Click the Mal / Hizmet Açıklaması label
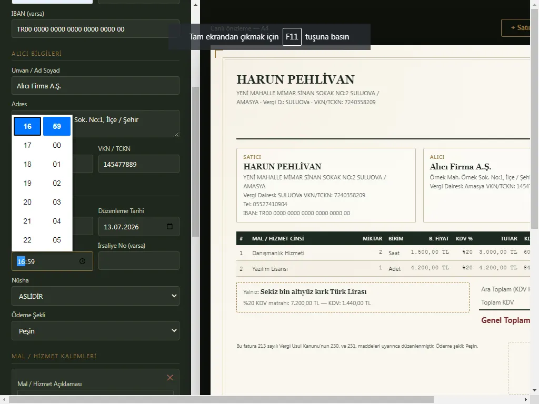Screen dimensions: 539x404 point(49,384)
